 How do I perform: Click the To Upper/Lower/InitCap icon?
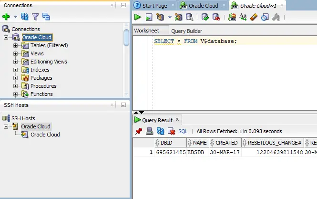point(243,17)
